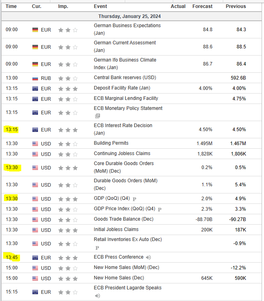This screenshot has height=301, width=264.
Task: Click the P icon under Retail Inventories Ex Auto
Action: point(97,247)
